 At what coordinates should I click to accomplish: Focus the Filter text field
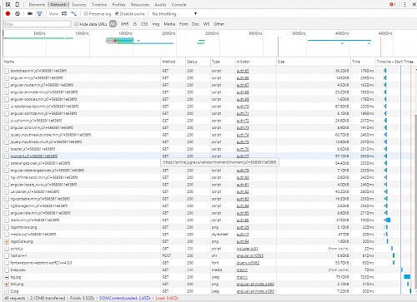(x=38, y=24)
